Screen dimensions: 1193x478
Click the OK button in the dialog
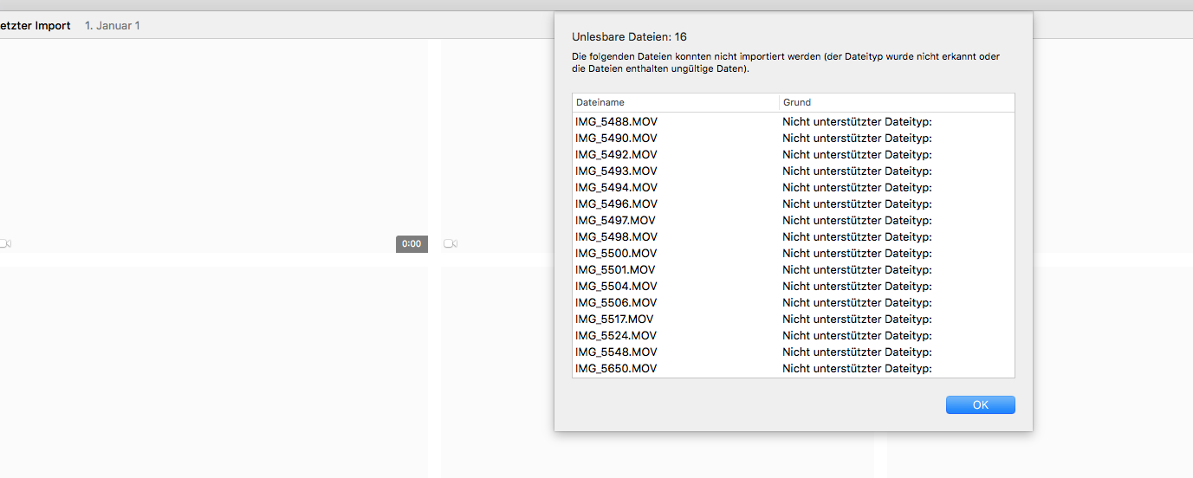[980, 404]
